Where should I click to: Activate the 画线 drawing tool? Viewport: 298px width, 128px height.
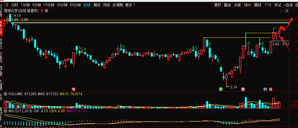(x=258, y=5)
